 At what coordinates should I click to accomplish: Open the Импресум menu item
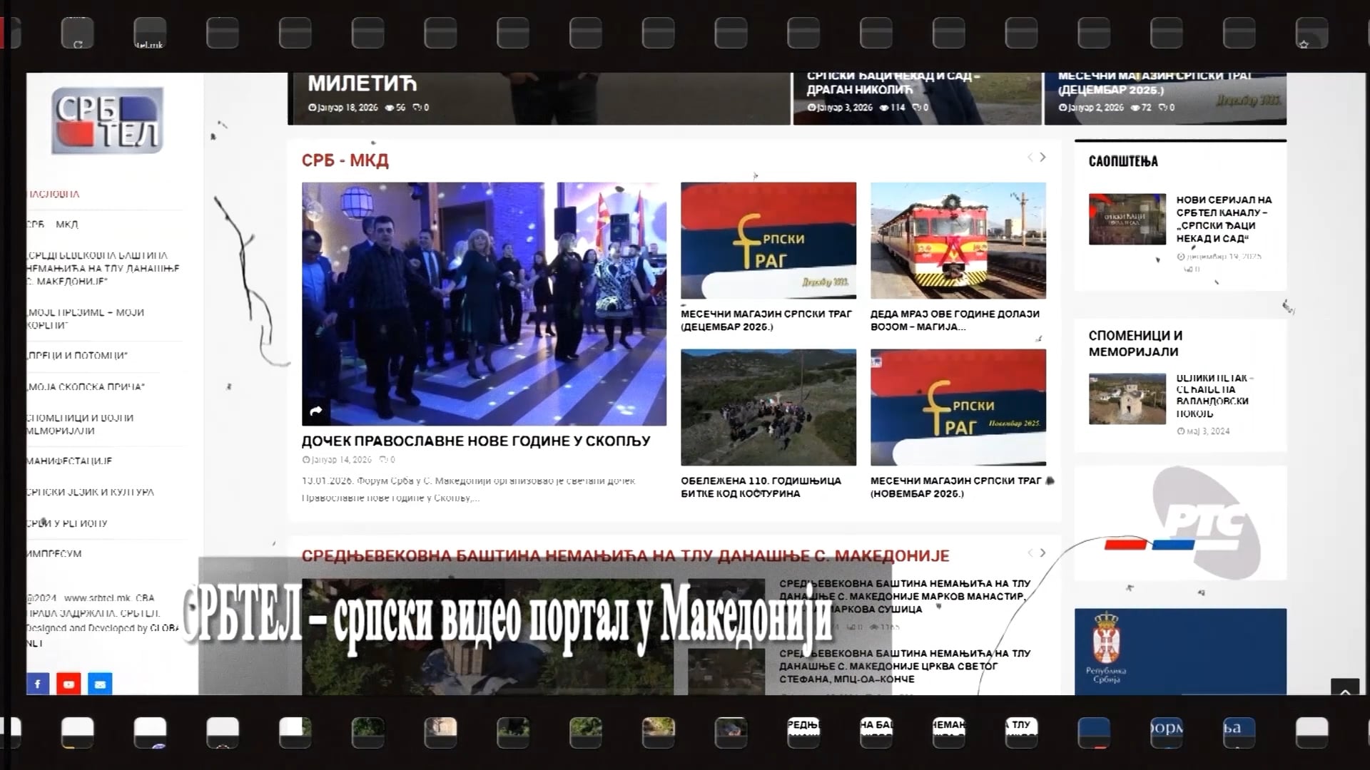[x=54, y=553]
